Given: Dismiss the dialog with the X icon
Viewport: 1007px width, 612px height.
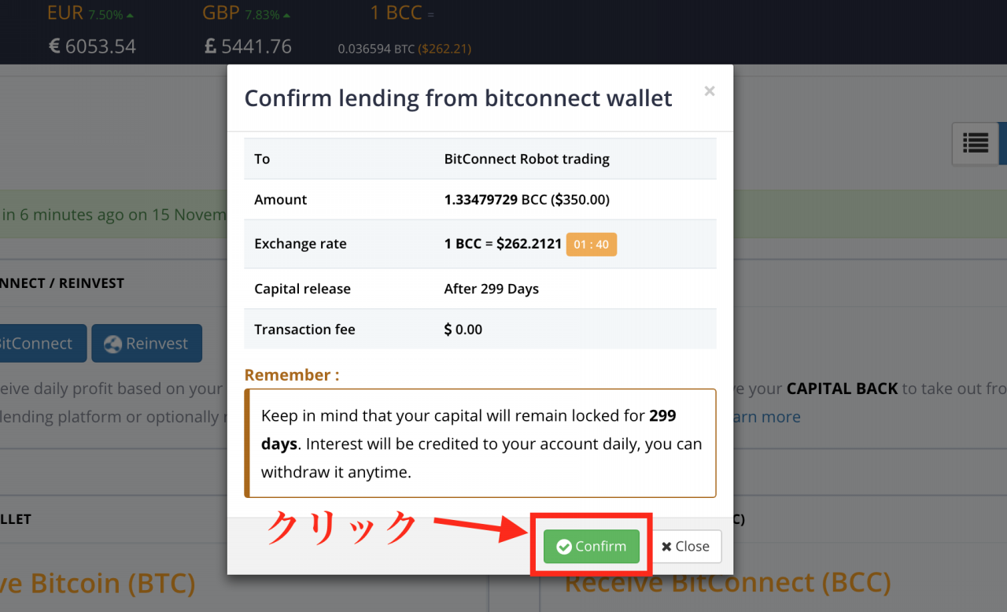Looking at the screenshot, I should (x=710, y=91).
